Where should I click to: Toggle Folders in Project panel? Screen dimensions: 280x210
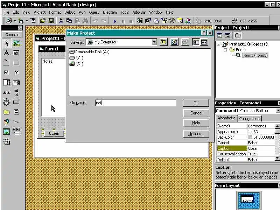pyautogui.click(x=238, y=35)
